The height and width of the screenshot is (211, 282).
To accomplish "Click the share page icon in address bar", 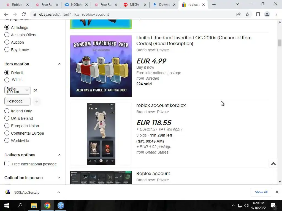I will coord(238,14).
